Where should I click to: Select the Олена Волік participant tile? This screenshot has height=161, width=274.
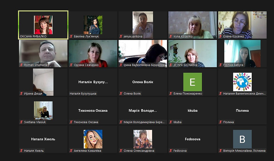pyautogui.click(x=143, y=82)
